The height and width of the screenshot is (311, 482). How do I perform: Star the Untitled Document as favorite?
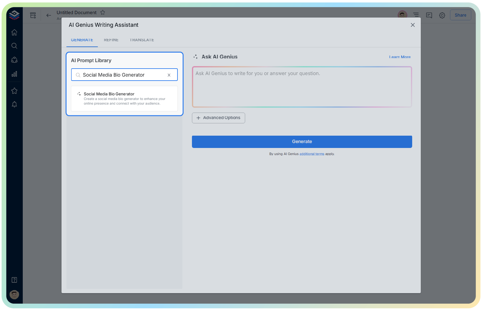(103, 13)
